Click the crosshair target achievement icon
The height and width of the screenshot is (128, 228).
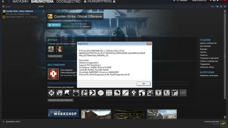pyautogui.click(x=51, y=93)
